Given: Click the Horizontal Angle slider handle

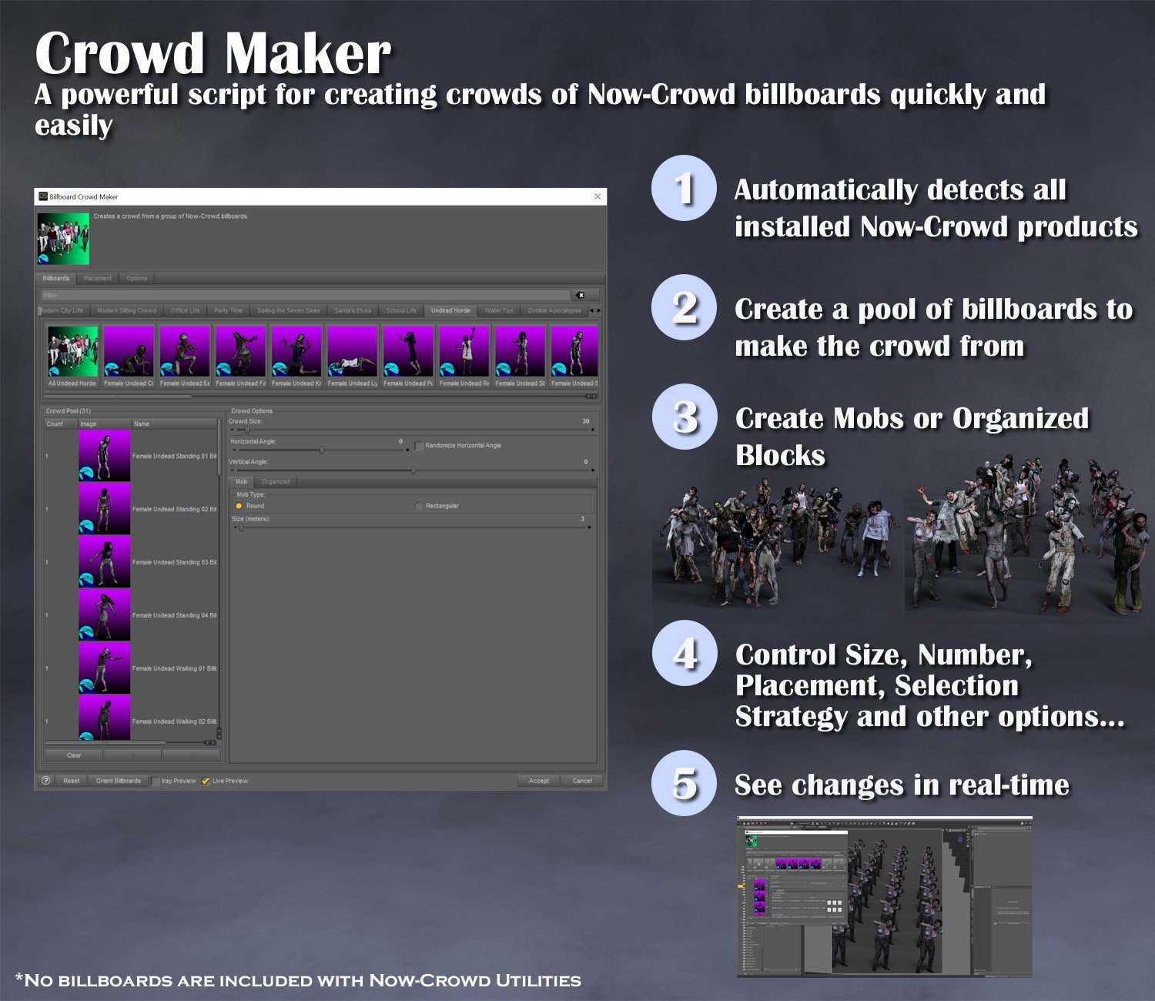Looking at the screenshot, I should point(322,450).
